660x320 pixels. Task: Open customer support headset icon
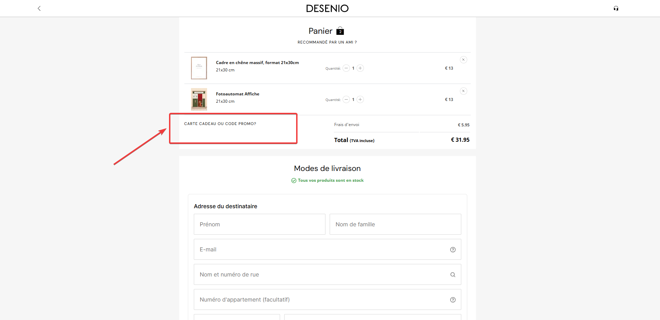[x=616, y=8]
